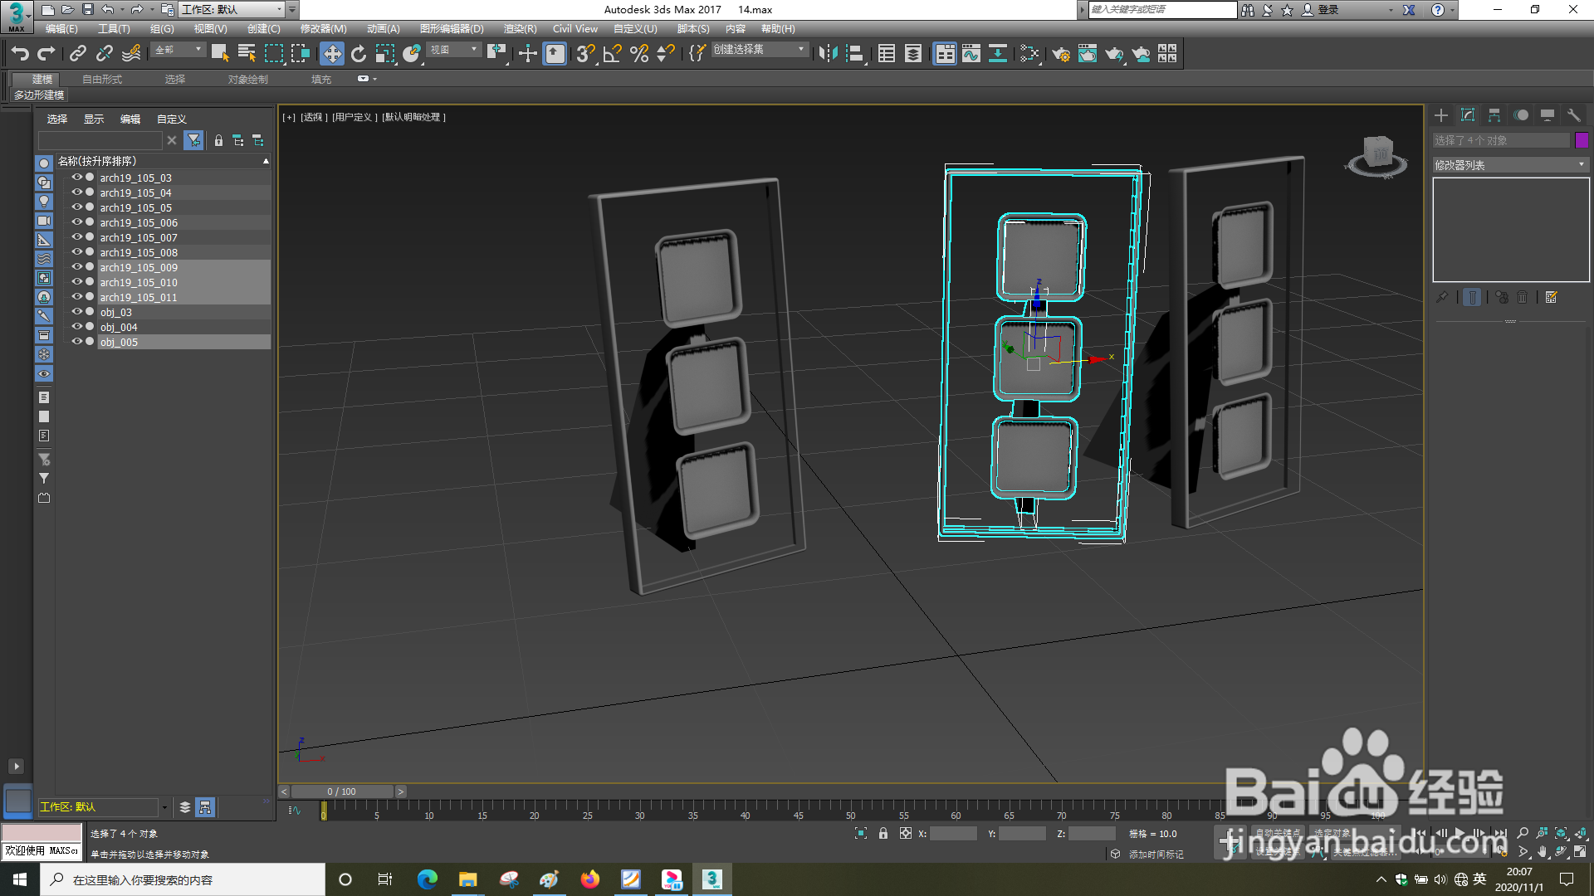Switch to the 自由形式 ribbon tab
Image resolution: width=1594 pixels, height=896 pixels.
pos(102,80)
